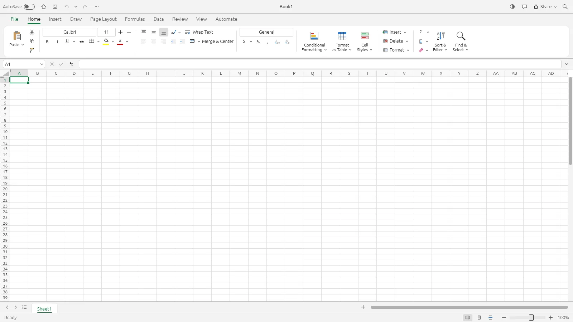Apply percent style format

point(258,42)
